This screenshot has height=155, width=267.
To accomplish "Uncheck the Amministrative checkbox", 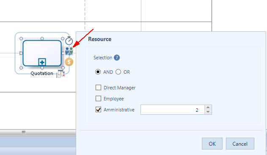I will click(x=98, y=109).
